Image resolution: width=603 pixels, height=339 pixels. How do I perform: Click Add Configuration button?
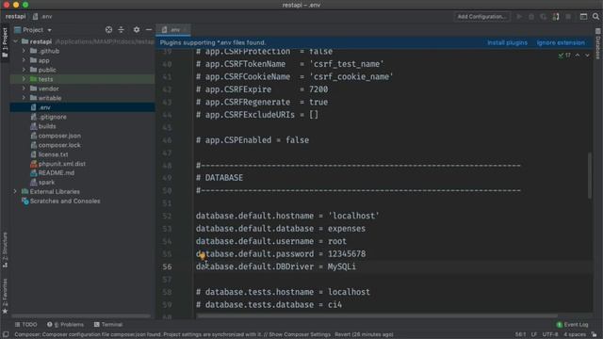click(481, 17)
